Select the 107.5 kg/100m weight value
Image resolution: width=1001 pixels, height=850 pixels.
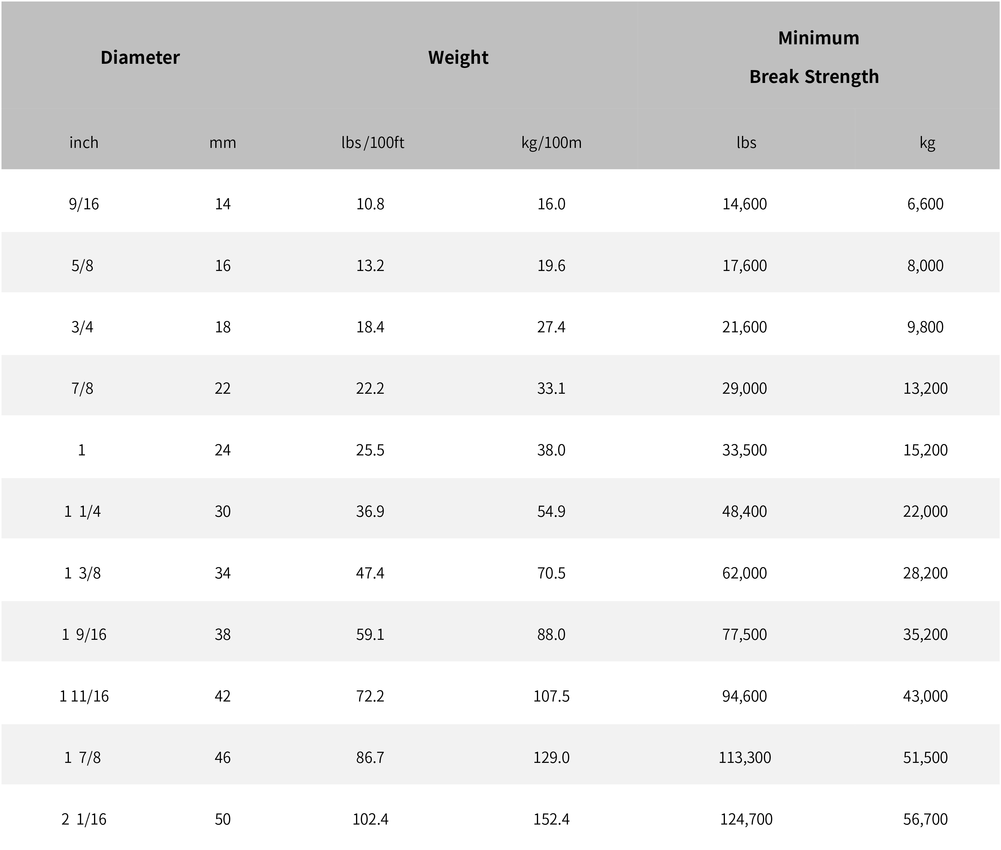click(x=551, y=696)
